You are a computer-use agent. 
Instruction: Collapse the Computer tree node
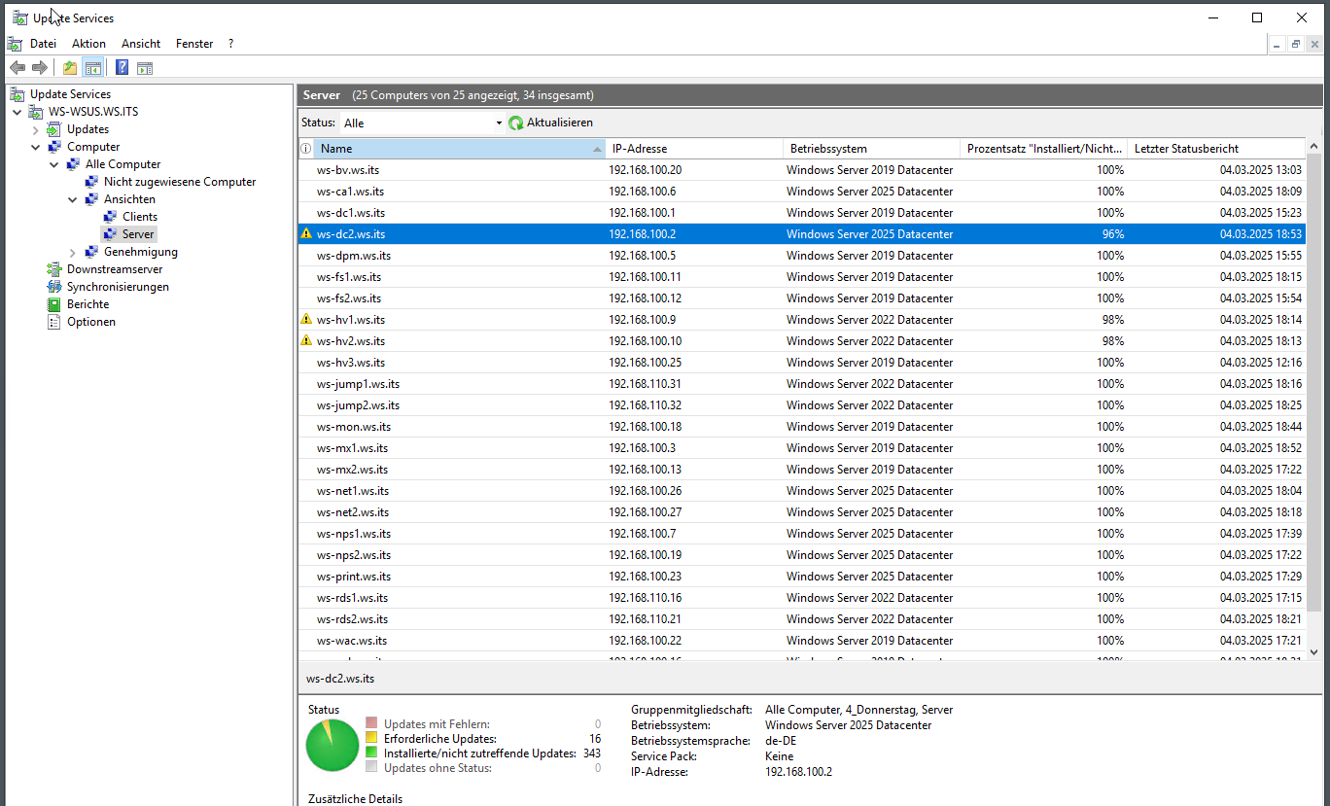pyautogui.click(x=36, y=147)
